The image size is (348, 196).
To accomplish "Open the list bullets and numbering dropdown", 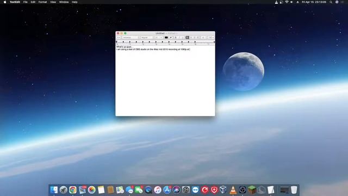I will pos(212,38).
